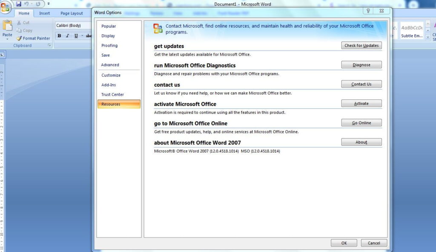436x252 pixels.
Task: Select the Proofing options category
Action: coord(119,45)
